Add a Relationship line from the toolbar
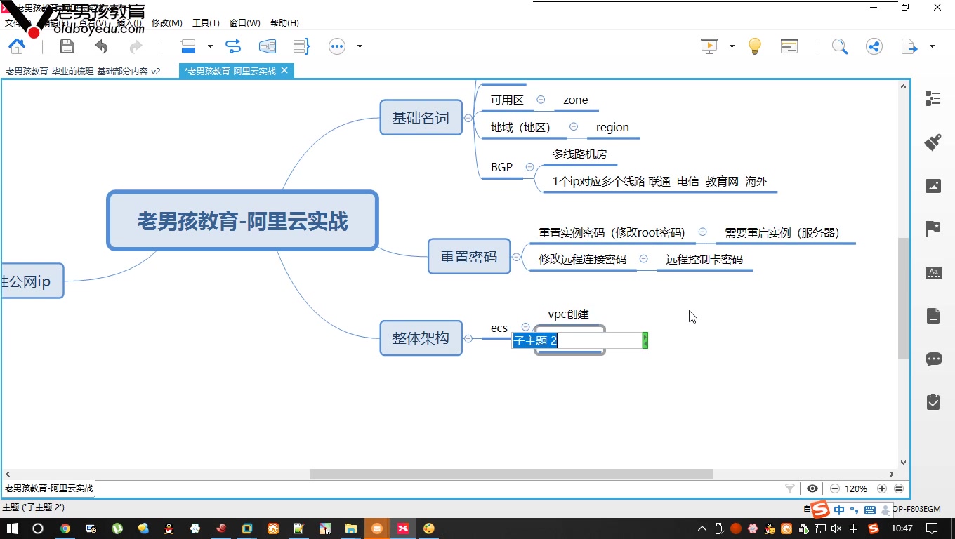The width and height of the screenshot is (955, 539). point(233,46)
